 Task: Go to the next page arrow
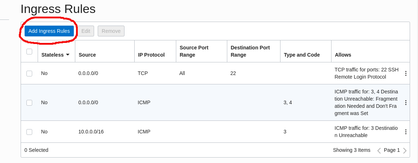click(405, 150)
